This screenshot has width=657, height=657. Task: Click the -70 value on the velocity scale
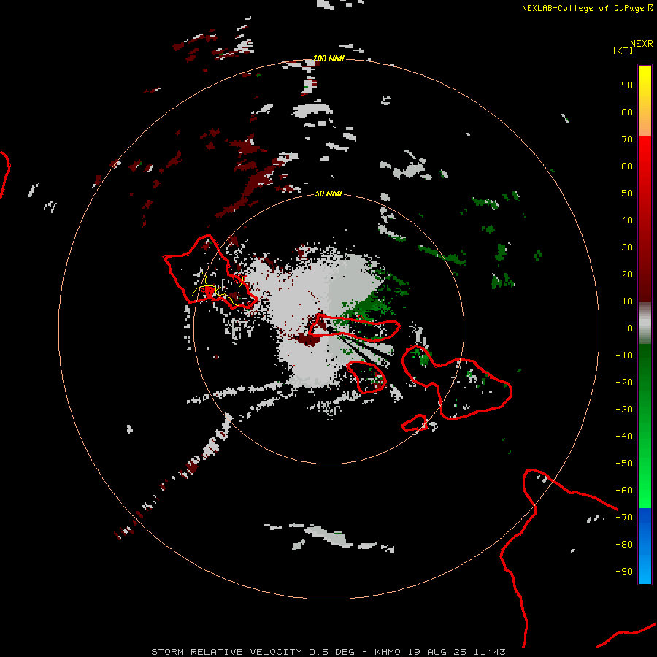(x=624, y=518)
